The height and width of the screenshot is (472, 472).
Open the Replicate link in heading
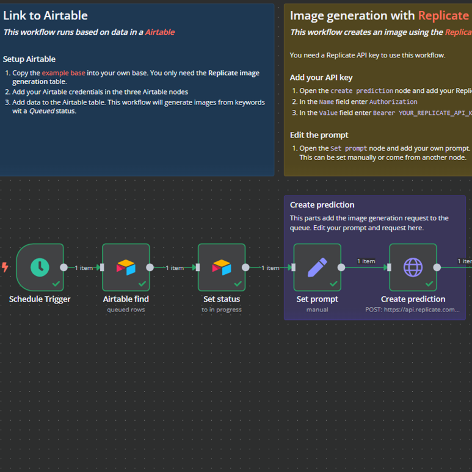(443, 15)
